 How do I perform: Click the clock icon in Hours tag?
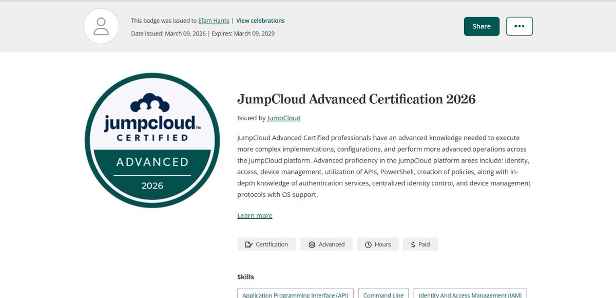368,245
